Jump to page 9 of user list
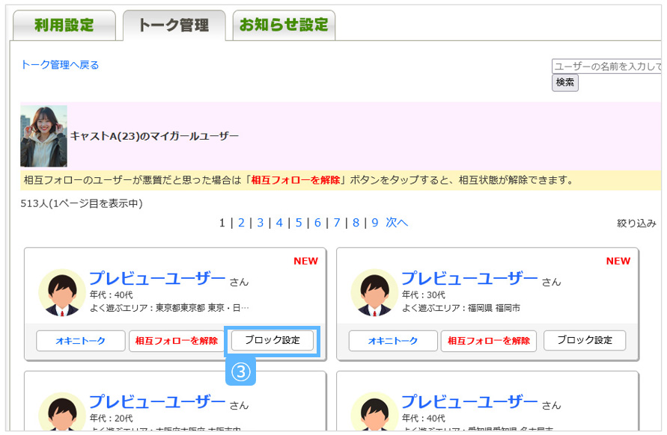 pyautogui.click(x=375, y=223)
